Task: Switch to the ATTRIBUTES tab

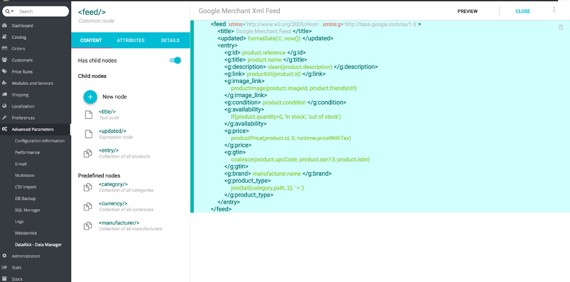Action: tap(131, 40)
